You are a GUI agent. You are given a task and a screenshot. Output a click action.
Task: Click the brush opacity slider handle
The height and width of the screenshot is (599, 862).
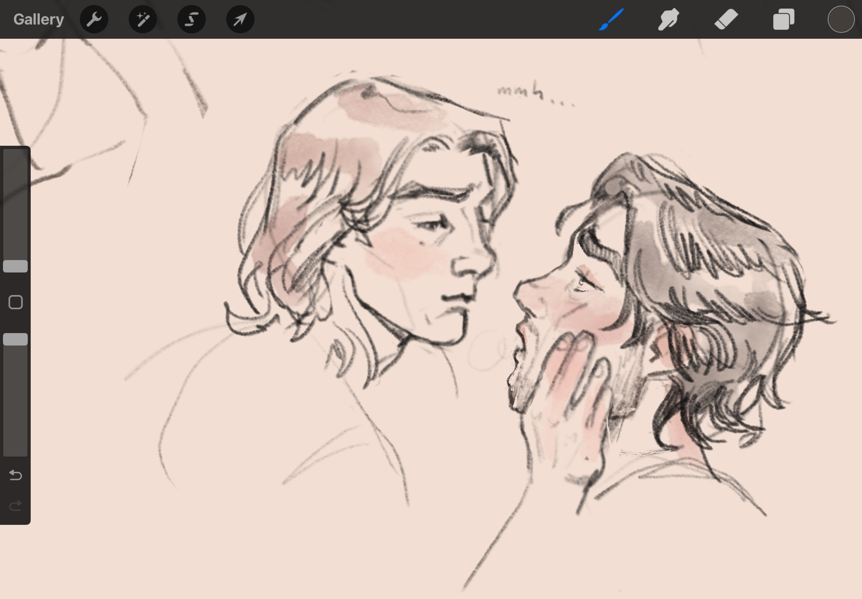coord(16,339)
